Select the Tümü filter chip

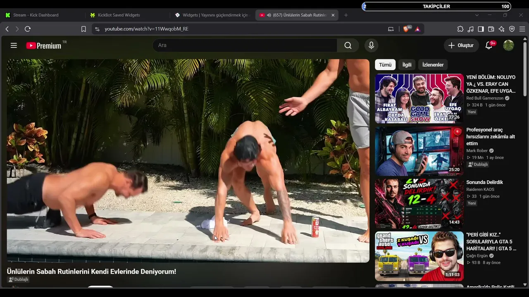tap(385, 65)
